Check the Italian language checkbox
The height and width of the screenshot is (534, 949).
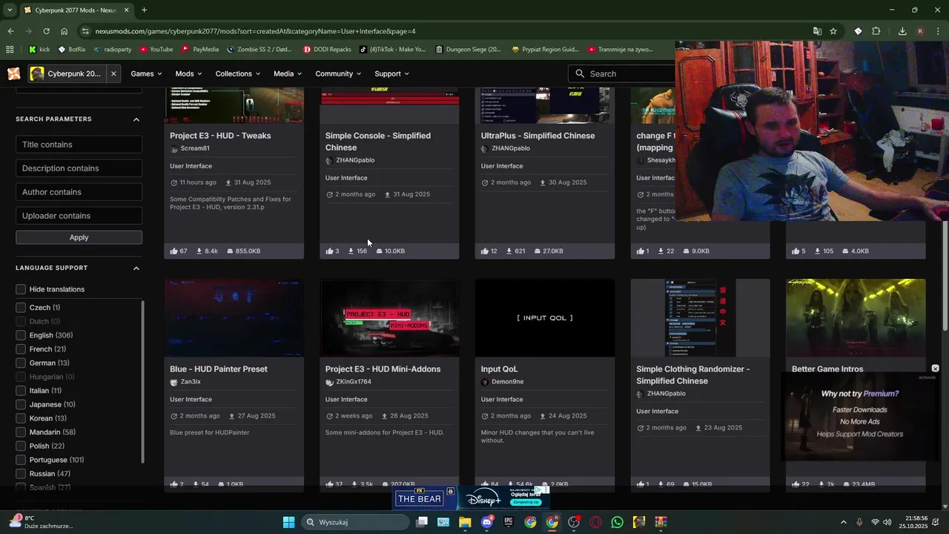pyautogui.click(x=21, y=391)
